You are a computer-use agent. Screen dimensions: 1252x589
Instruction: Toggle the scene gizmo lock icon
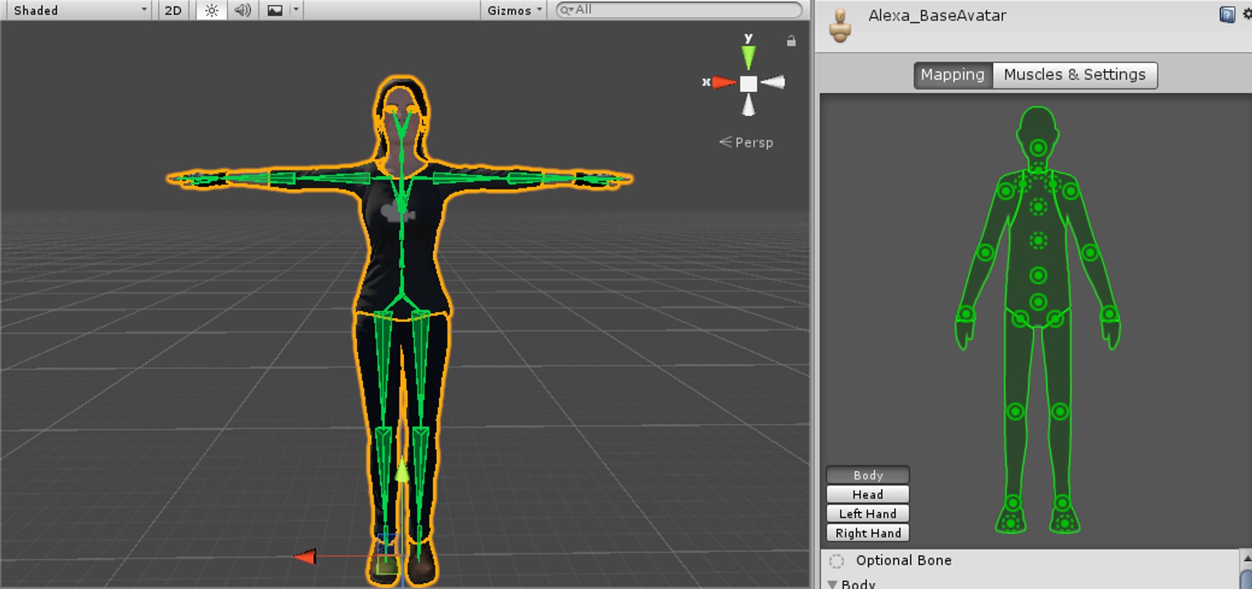pos(791,41)
